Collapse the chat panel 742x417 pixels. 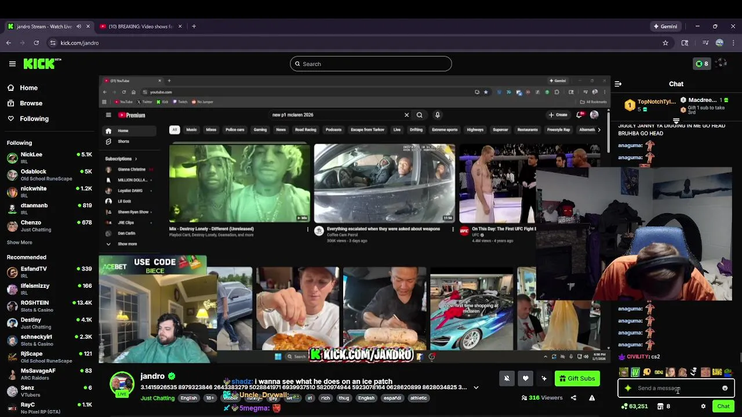tap(618, 84)
